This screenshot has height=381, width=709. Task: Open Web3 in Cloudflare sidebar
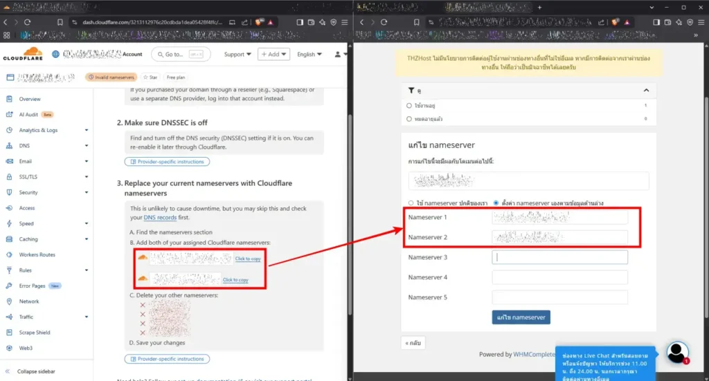(26, 348)
